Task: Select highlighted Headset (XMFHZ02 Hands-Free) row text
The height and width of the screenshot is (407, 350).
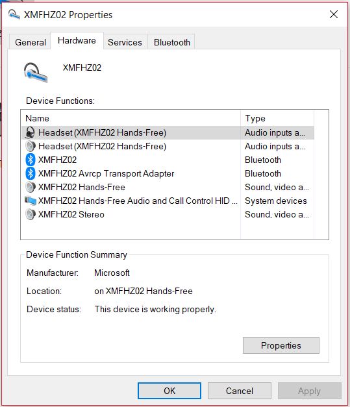Action: [102, 132]
